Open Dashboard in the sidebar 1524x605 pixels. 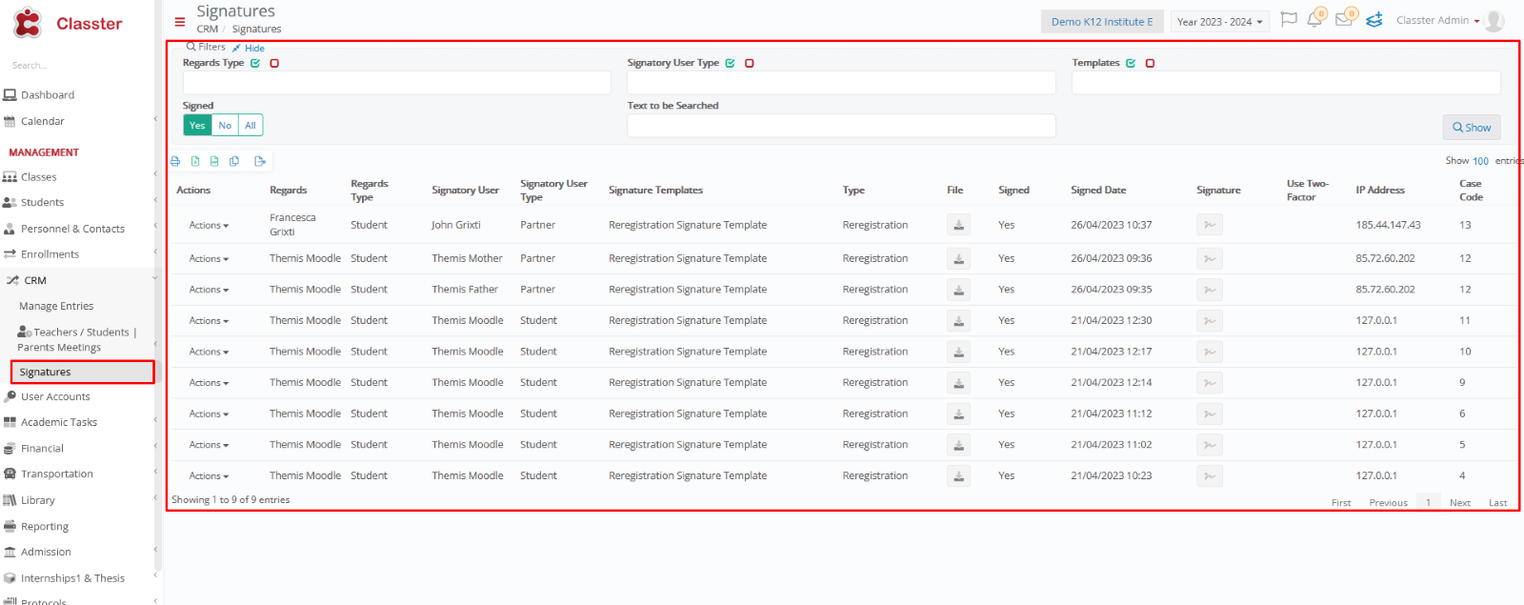coord(48,95)
